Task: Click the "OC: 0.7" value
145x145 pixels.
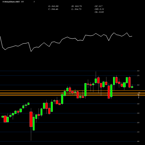Action: 99,6
